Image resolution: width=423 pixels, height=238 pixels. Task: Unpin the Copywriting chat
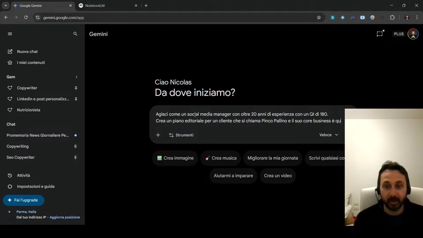click(75, 146)
